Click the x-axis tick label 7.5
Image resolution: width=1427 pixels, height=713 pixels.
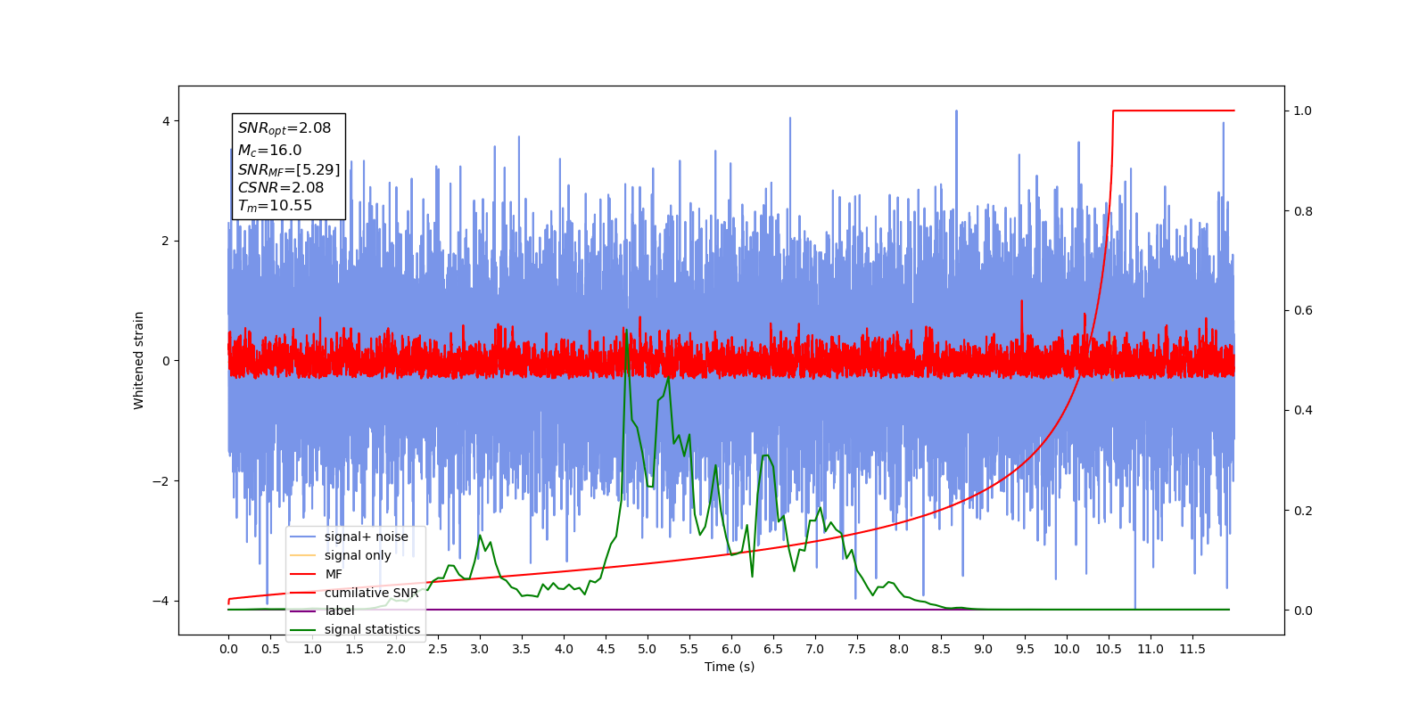(857, 649)
